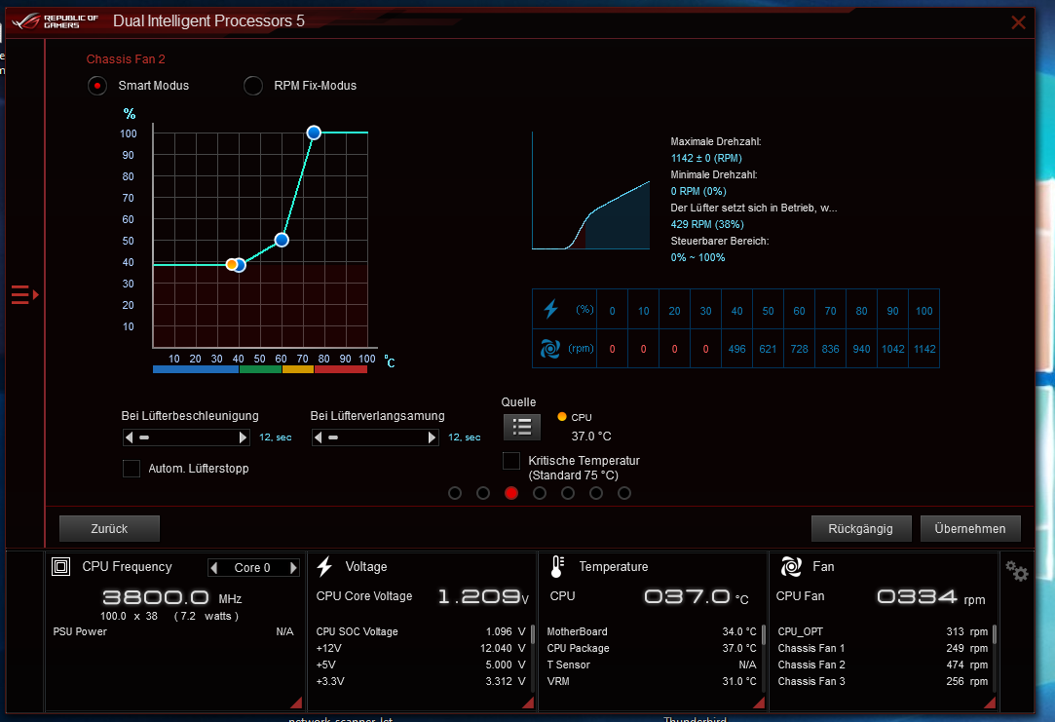The height and width of the screenshot is (722, 1055).
Task: Click the CPU SOC Voltage row
Action: coord(421,631)
